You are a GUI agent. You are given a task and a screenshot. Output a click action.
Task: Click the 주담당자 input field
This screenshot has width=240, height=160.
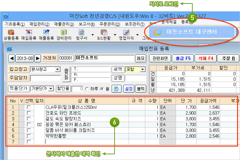pyautogui.click(x=46, y=78)
